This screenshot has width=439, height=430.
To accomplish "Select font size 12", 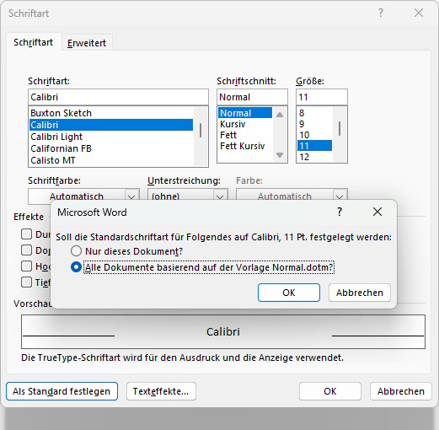I will click(314, 157).
